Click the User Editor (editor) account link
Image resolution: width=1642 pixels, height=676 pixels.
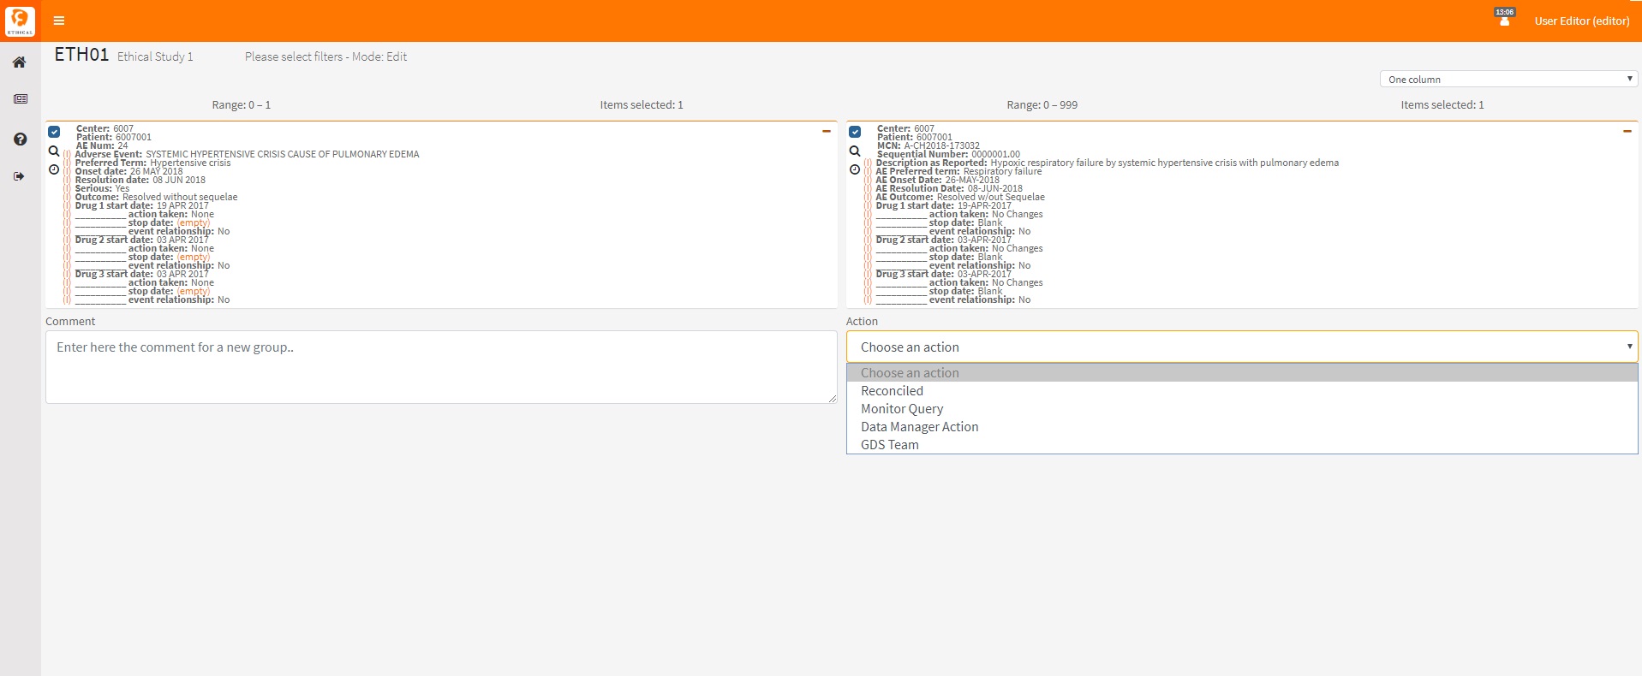click(x=1581, y=21)
